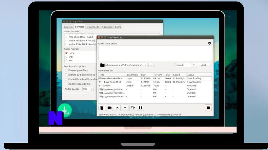
Task: Enable Extract audio from video option
Action: pyautogui.click(x=66, y=75)
